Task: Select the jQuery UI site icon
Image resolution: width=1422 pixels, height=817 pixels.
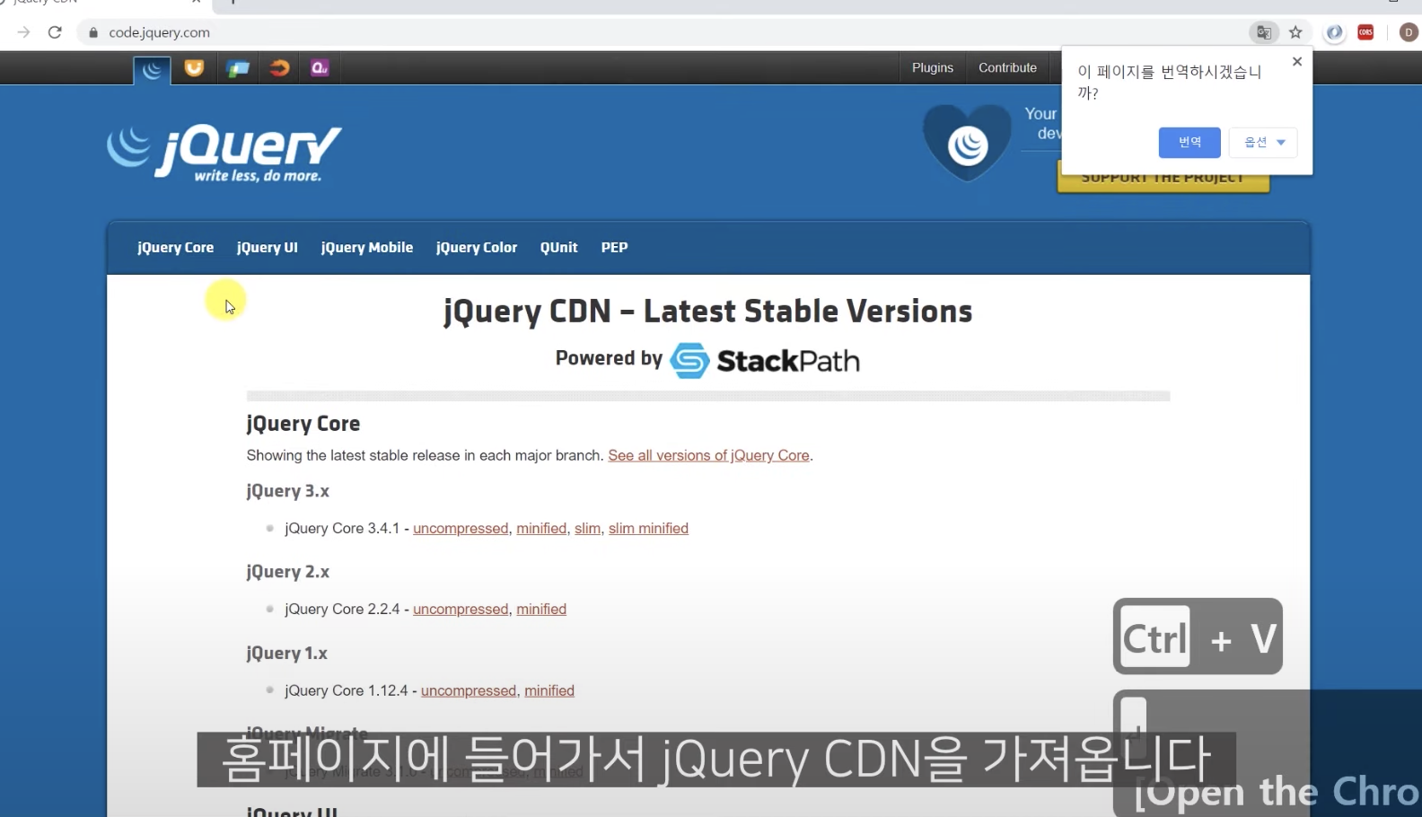Action: tap(194, 68)
